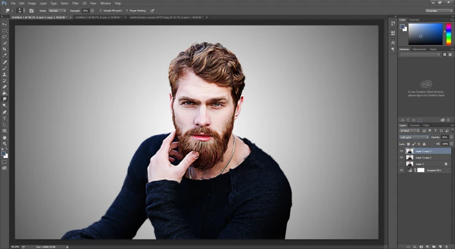Delete layer with Layers trash icon

click(447, 246)
